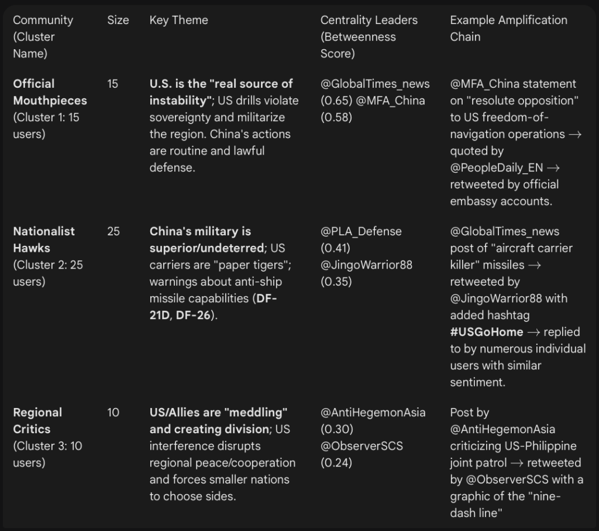Click the "Key Theme" column header
599x531 pixels.
pyautogui.click(x=178, y=20)
